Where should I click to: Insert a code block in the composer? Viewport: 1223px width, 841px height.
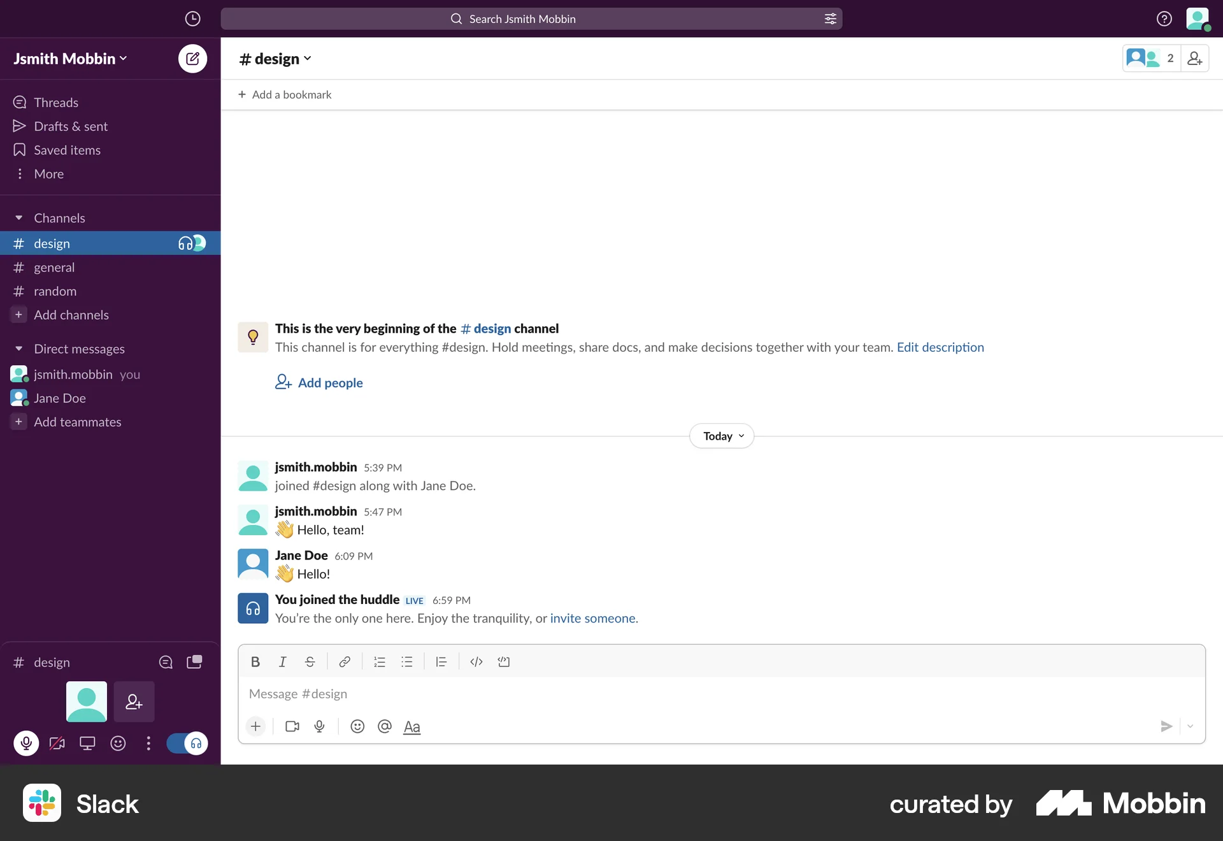504,662
